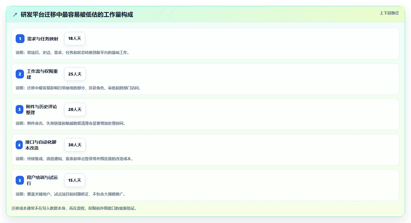The image size is (411, 223).
Task: Click the title 研发平台迁移中最容易被低估的工作量构成
Action: tap(77, 14)
